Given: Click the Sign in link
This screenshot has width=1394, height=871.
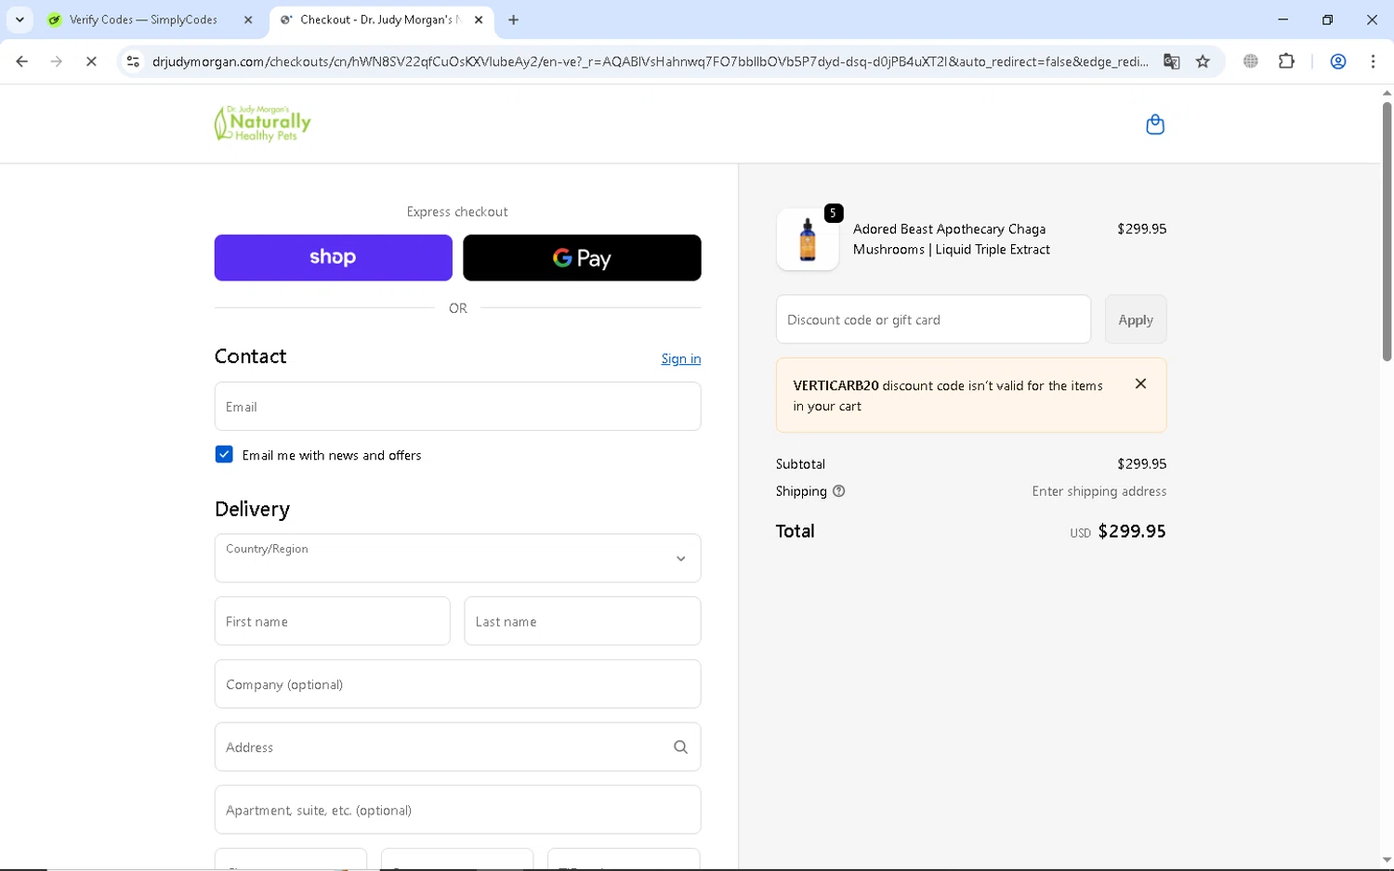Looking at the screenshot, I should coord(680,358).
